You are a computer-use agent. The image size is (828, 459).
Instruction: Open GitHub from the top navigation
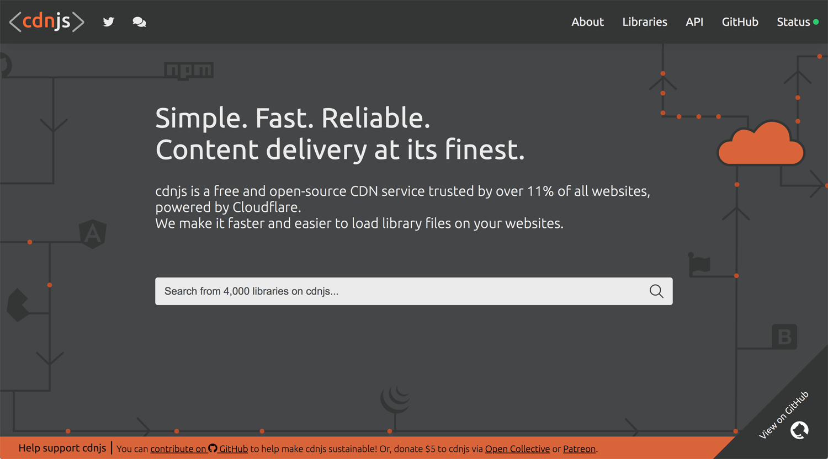(x=740, y=22)
